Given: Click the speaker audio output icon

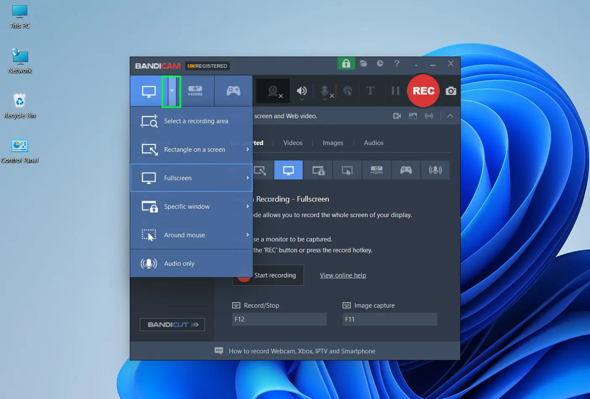Looking at the screenshot, I should 302,91.
